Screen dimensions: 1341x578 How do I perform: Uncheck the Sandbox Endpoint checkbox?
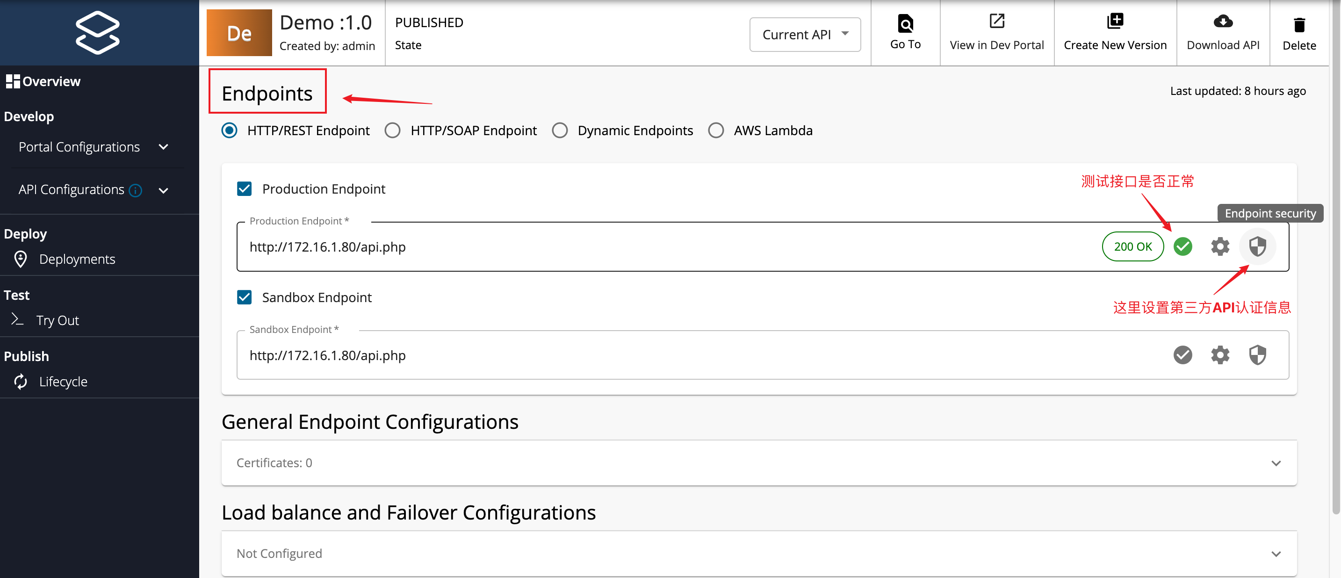[244, 297]
